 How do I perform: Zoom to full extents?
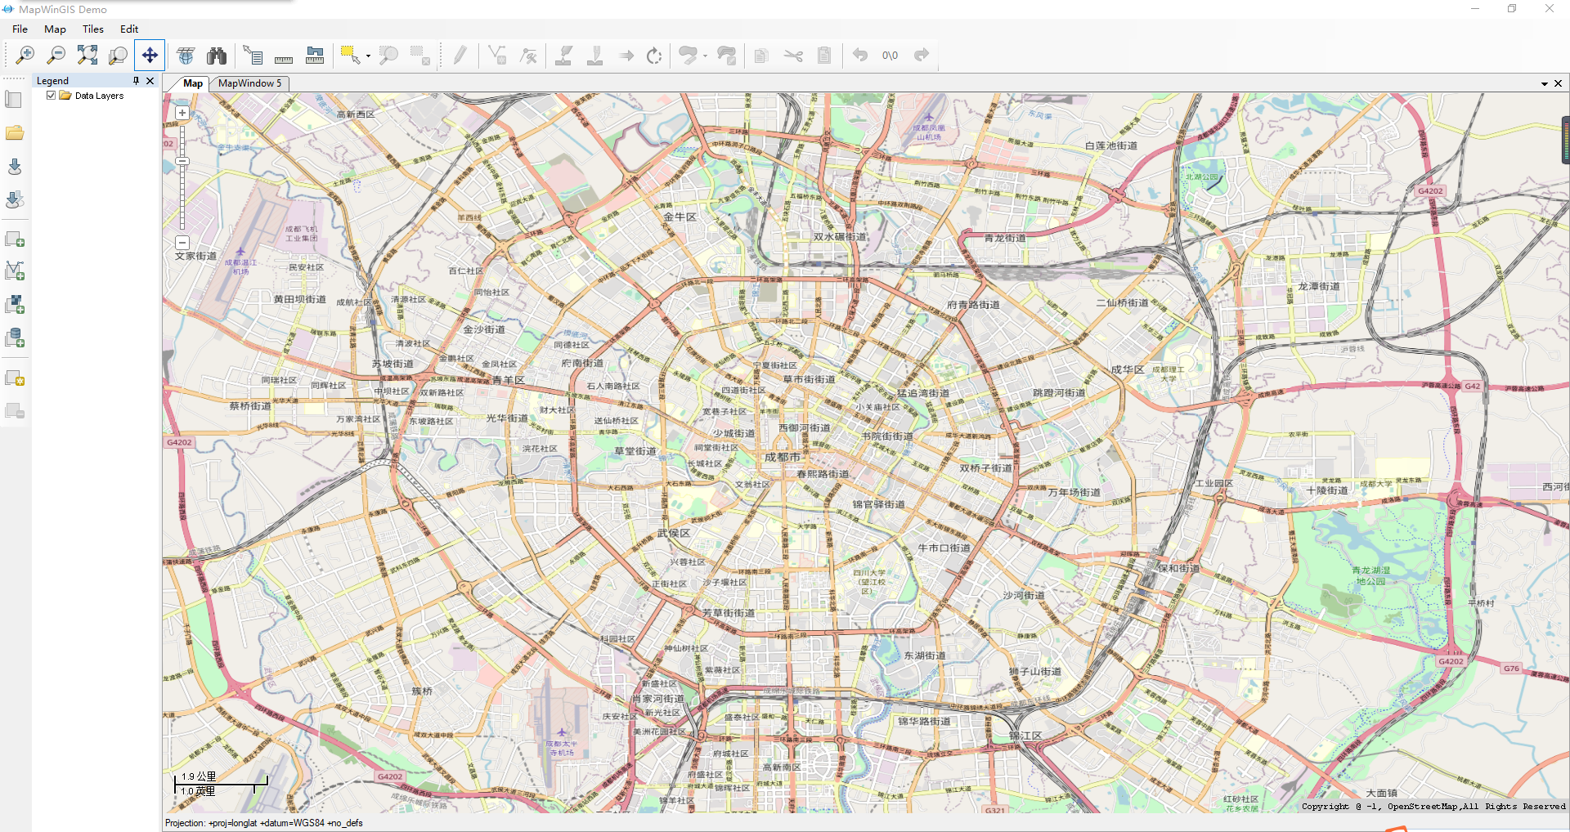pyautogui.click(x=87, y=56)
